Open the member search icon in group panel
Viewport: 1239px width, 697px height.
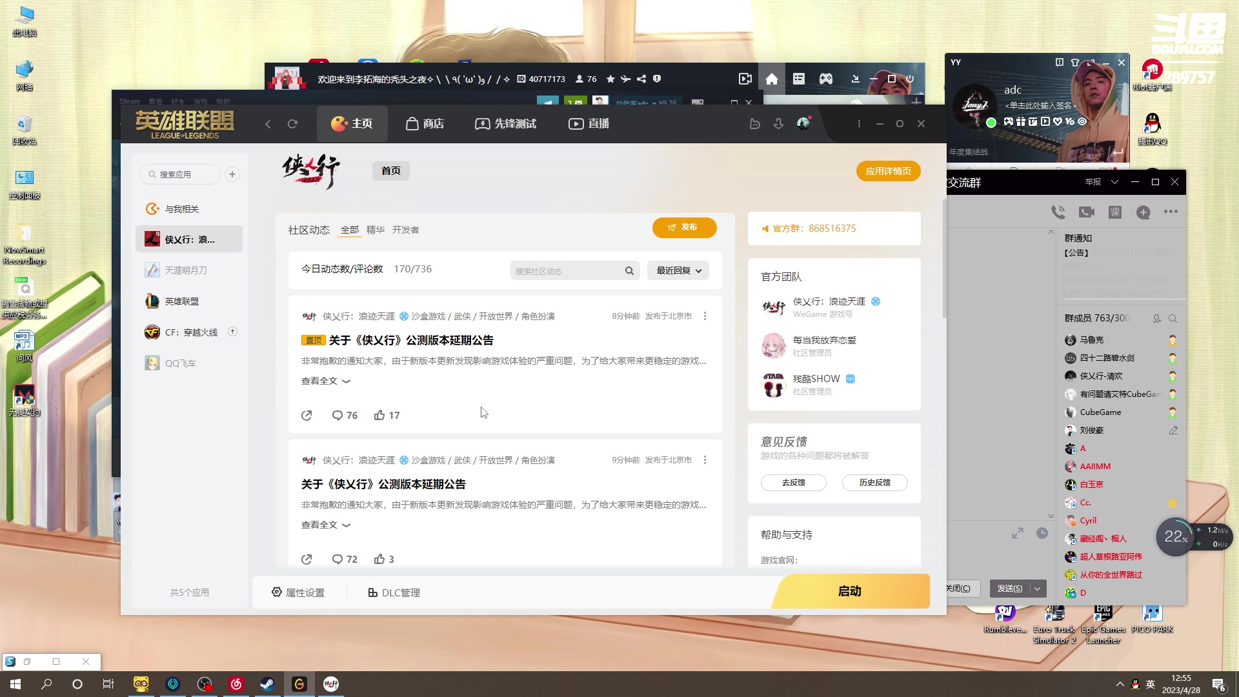coord(1173,318)
